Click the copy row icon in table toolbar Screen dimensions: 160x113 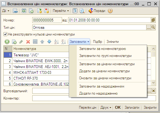coord(14,42)
